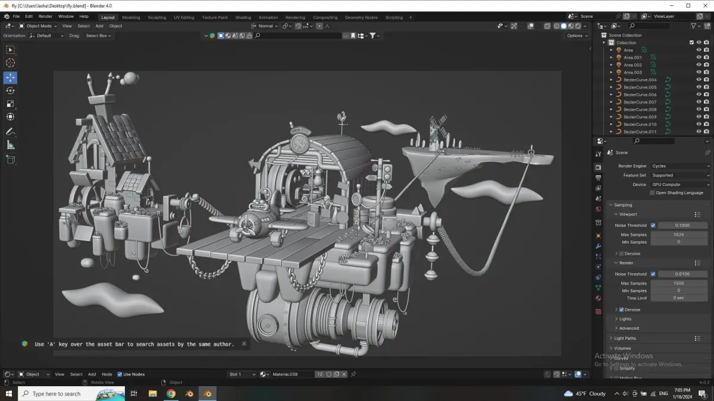Viewport: 714px width, 401px height.
Task: Open the Scene properties tab
Action: coord(598,199)
